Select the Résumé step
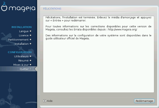Viewport: 159px width, 108px height. tap(23, 60)
